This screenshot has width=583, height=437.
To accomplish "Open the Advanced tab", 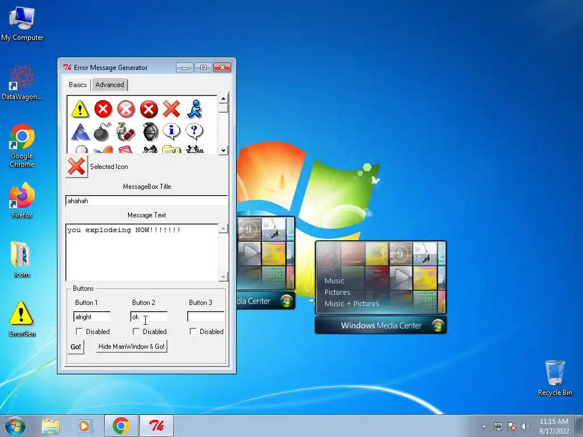I will (110, 85).
